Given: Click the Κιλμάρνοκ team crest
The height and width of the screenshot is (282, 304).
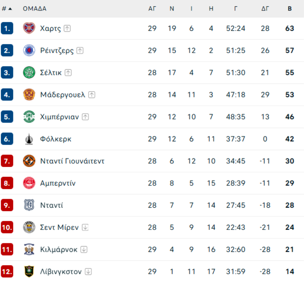Looking at the screenshot, I should (29, 250).
